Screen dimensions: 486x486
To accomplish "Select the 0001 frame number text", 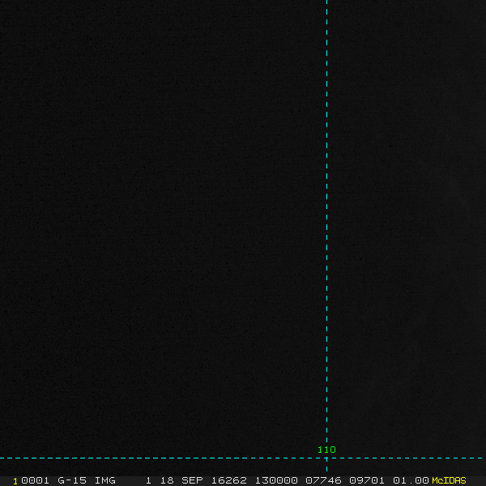I will click(35, 480).
